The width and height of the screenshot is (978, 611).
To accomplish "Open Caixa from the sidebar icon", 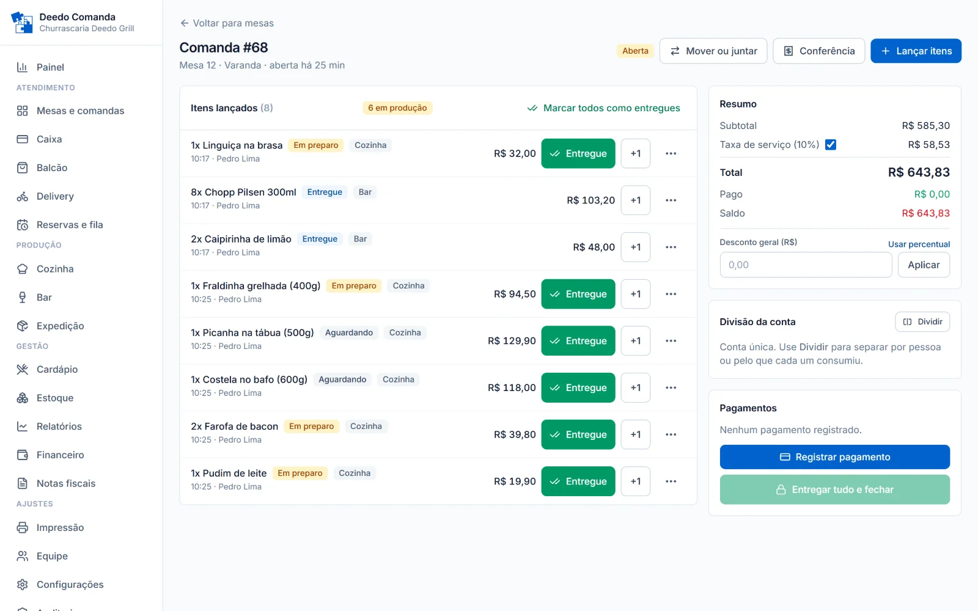I will pos(23,139).
